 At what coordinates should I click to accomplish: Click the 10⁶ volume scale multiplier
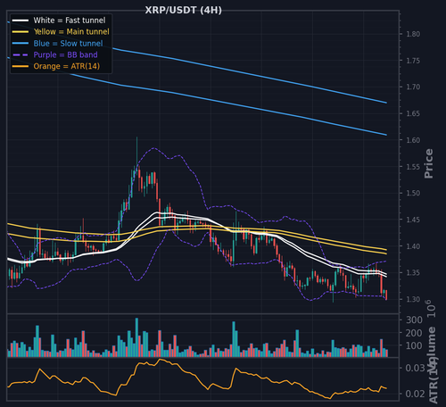(431, 308)
